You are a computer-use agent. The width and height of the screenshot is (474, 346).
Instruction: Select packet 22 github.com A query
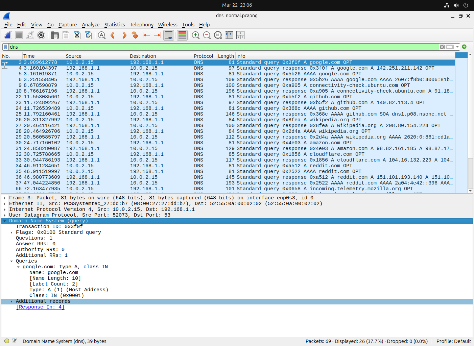228,97
